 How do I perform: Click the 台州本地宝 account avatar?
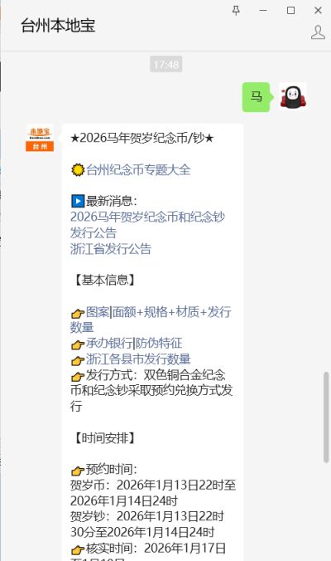point(40,138)
